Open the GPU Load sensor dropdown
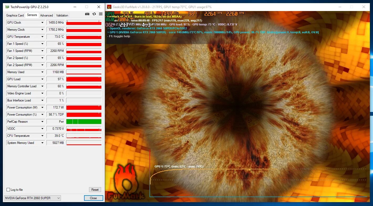Screen dimensions: 373x206 [x=42, y=79]
